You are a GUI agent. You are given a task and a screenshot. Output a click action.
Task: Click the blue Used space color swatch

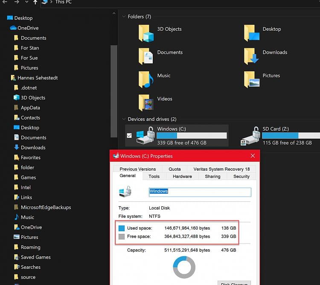coord(122,228)
